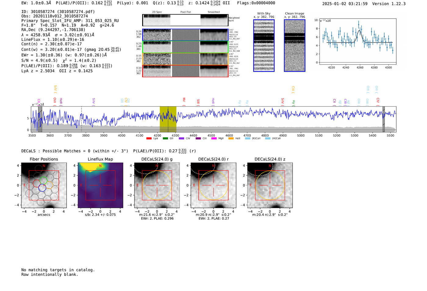Click the red Lyα legend swatch
Viewport: 427px width, 291px height.
[x=149, y=139]
